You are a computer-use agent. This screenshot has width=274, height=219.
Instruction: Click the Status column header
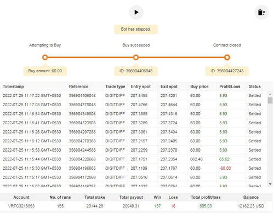tap(255, 87)
